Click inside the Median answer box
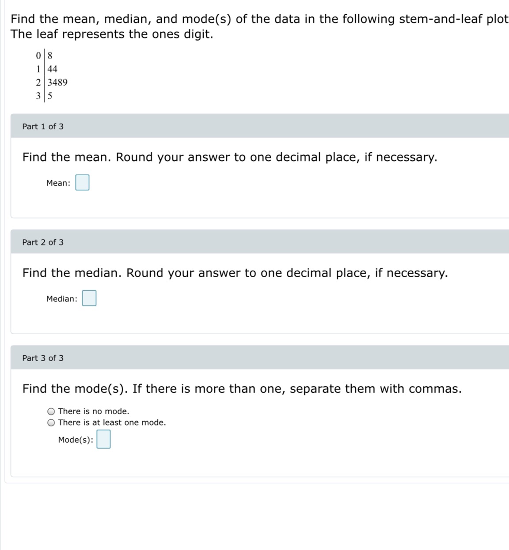 point(88,298)
